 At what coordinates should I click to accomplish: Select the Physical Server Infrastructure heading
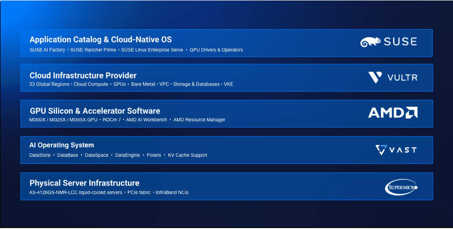[84, 183]
